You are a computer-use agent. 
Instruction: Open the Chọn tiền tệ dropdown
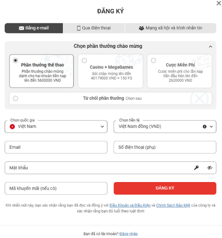pos(165,126)
